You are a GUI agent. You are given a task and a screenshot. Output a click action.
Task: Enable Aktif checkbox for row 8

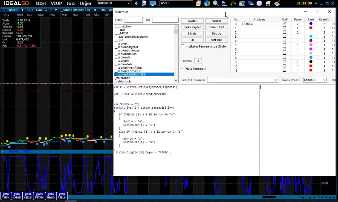[x=284, y=58]
